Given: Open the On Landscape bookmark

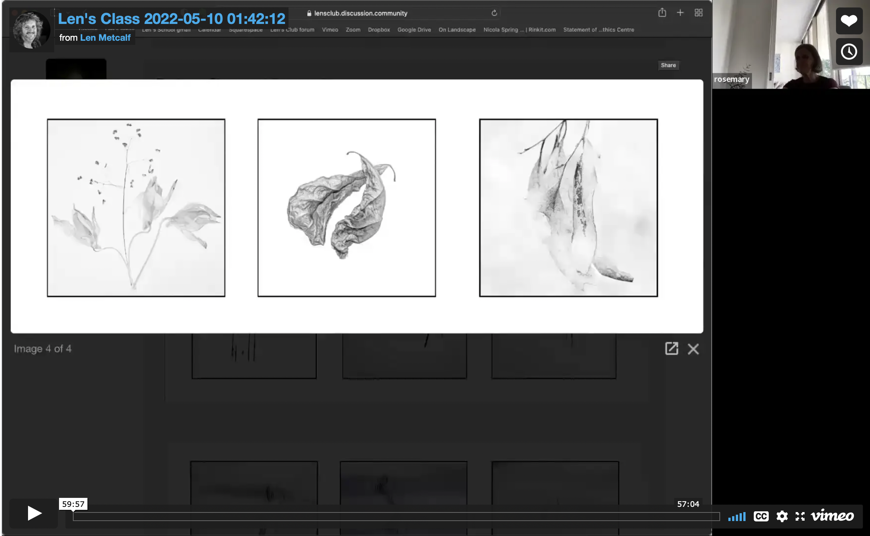Looking at the screenshot, I should [457, 30].
